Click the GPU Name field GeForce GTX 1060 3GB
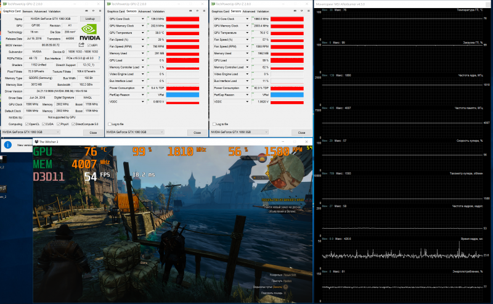The image size is (493, 304). coord(51,19)
